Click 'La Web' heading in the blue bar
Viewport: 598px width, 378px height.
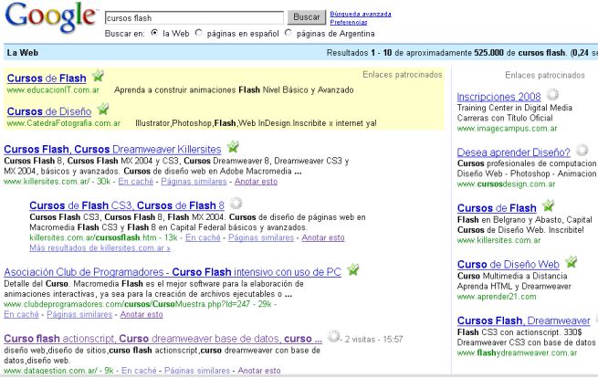(x=23, y=53)
